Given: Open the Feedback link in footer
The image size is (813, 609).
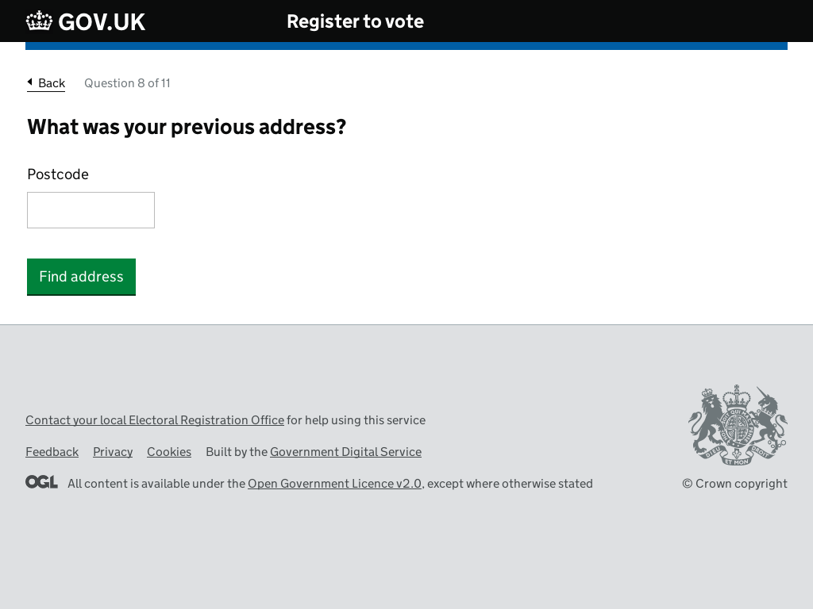Looking at the screenshot, I should (x=52, y=451).
